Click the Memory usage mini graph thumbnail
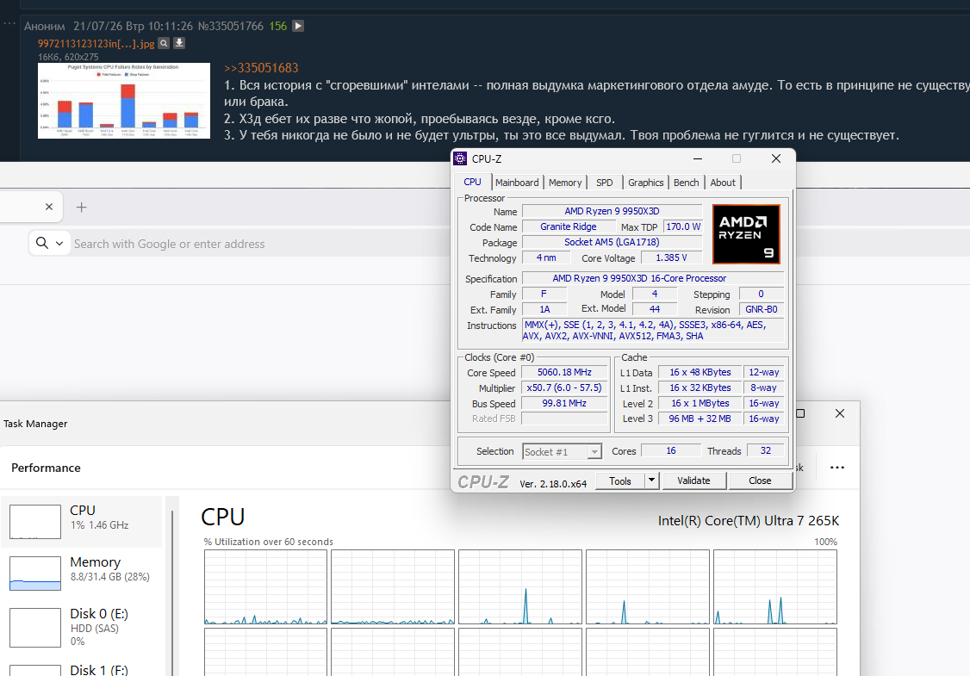Viewport: 970px width, 676px height. point(35,574)
